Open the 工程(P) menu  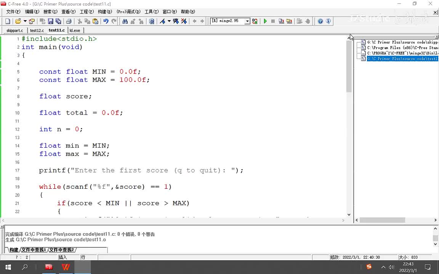[87, 12]
